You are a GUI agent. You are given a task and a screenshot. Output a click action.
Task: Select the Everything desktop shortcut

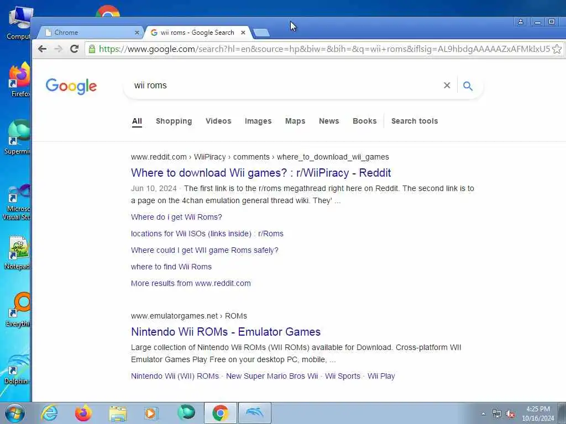[18, 310]
